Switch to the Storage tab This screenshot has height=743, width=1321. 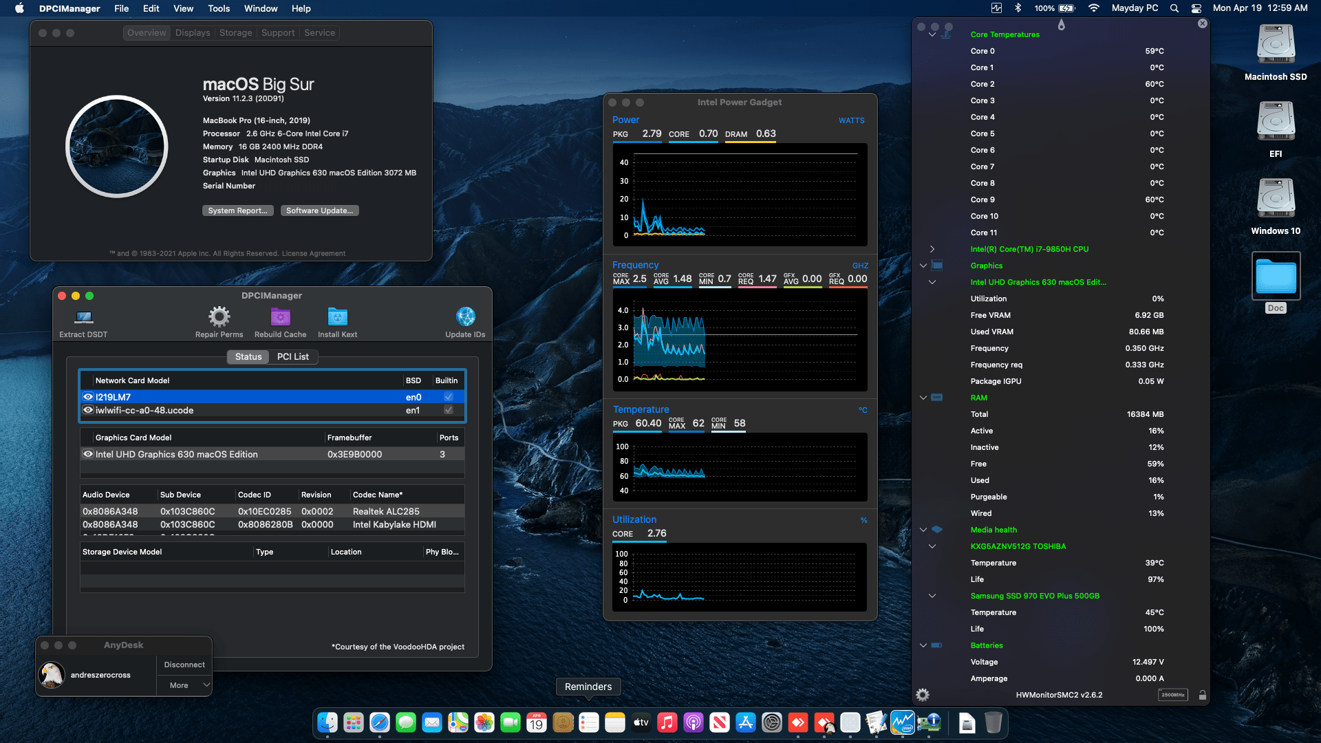(x=236, y=33)
